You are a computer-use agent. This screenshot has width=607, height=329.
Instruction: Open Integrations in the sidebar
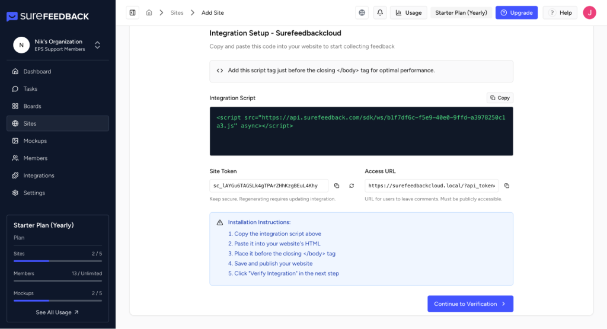39,175
